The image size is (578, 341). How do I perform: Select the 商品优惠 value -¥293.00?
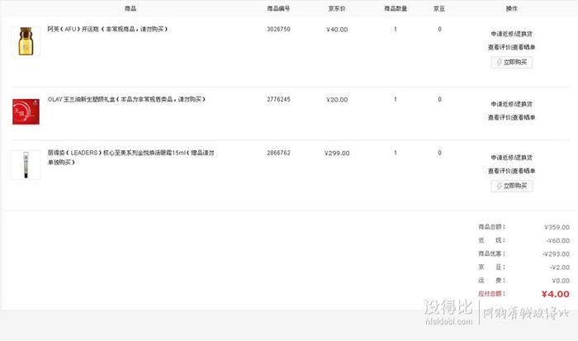(x=556, y=254)
